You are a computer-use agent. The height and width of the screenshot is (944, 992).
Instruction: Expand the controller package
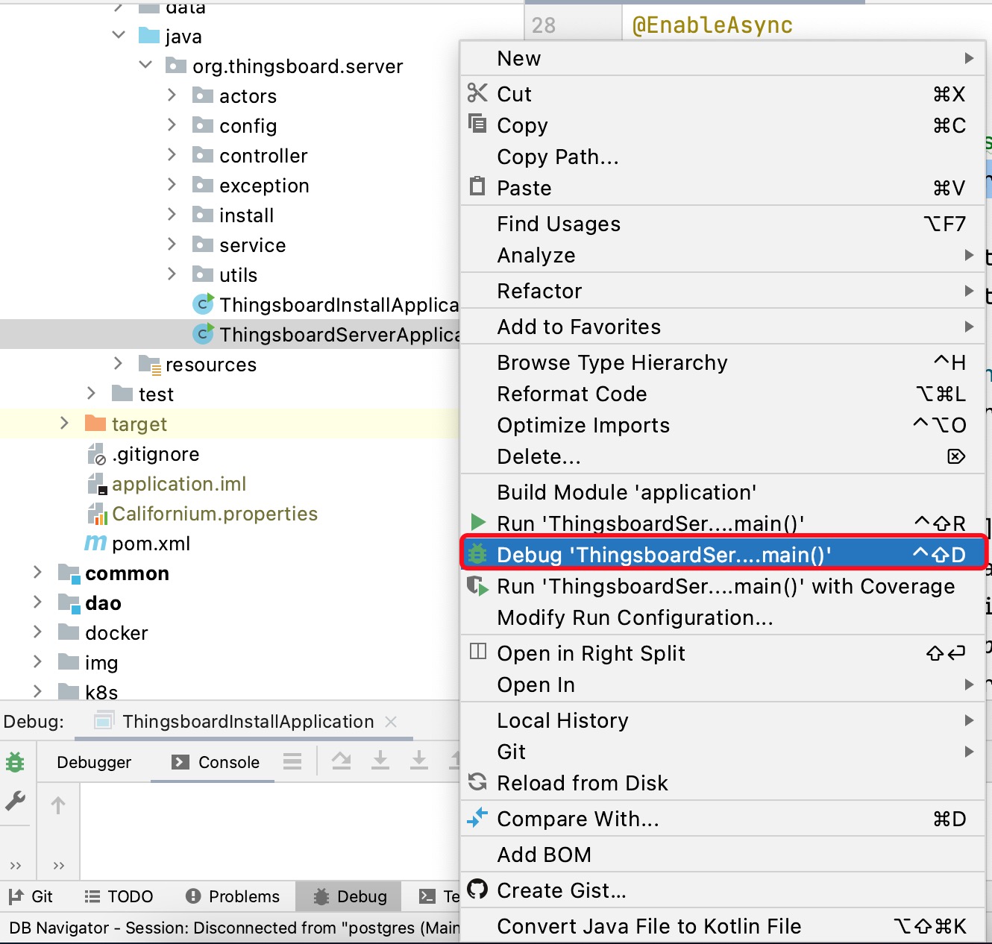click(x=172, y=154)
